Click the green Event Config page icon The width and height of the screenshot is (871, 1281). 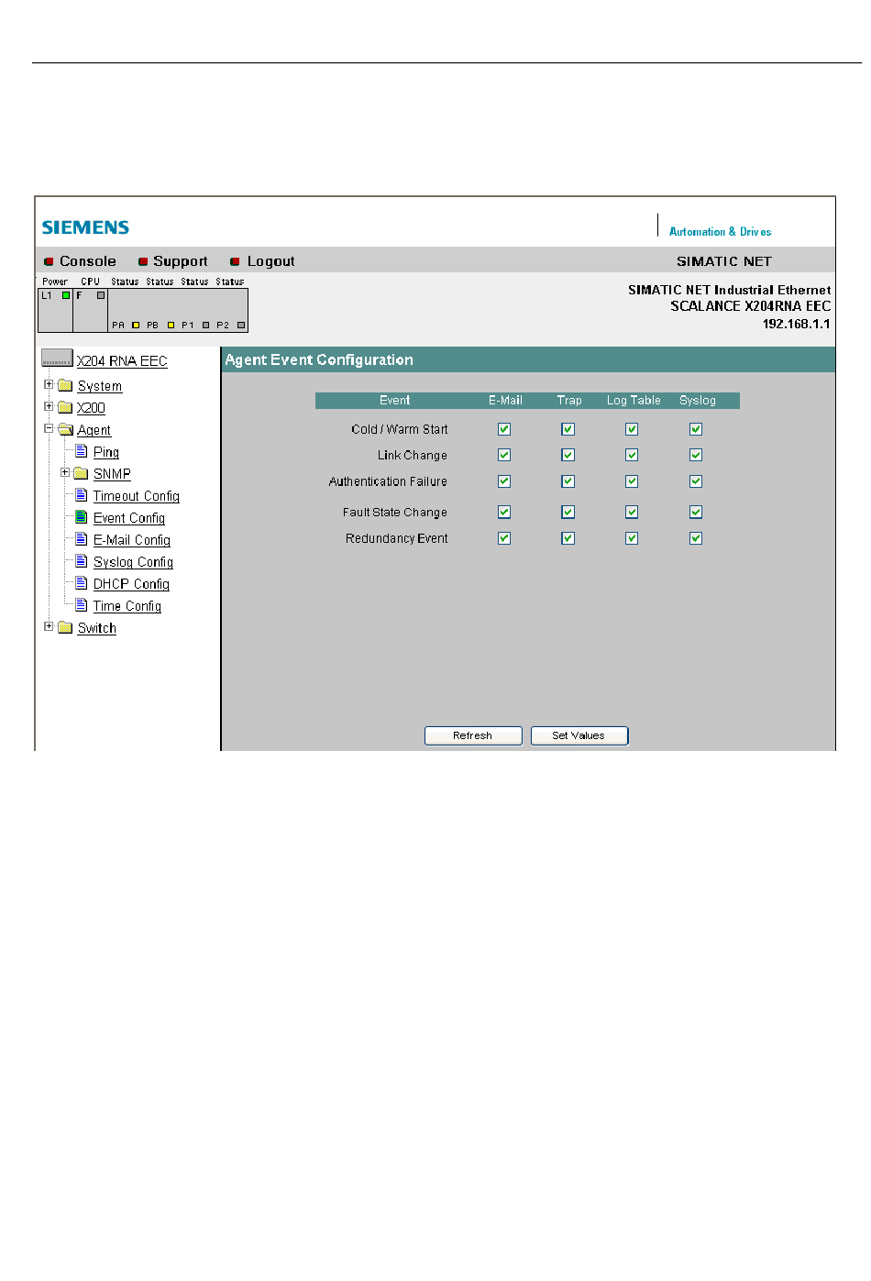(82, 517)
